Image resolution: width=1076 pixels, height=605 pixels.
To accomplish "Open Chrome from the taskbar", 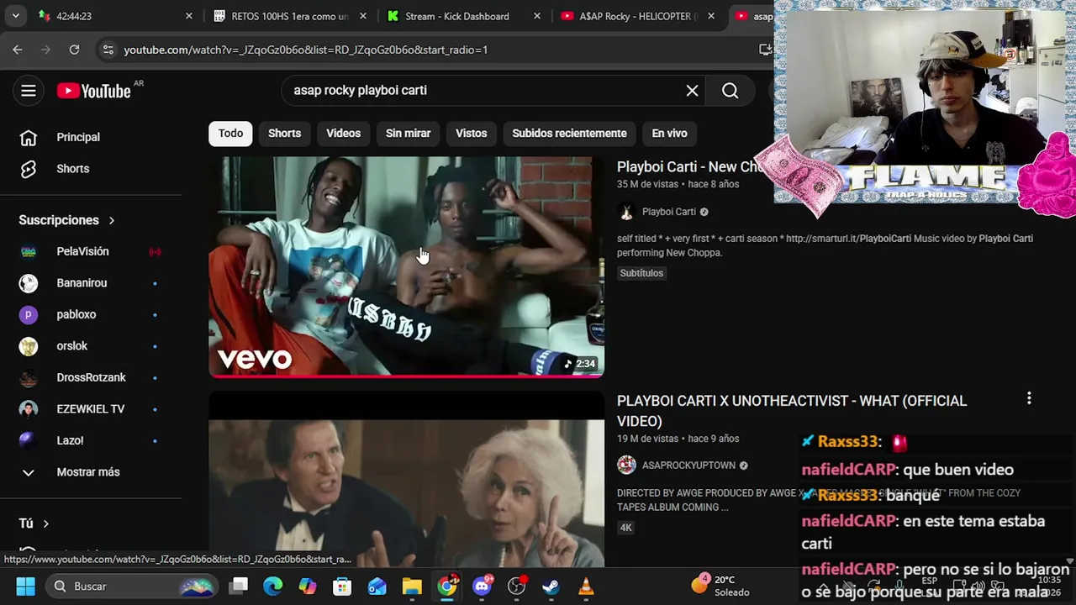I will coord(447,586).
